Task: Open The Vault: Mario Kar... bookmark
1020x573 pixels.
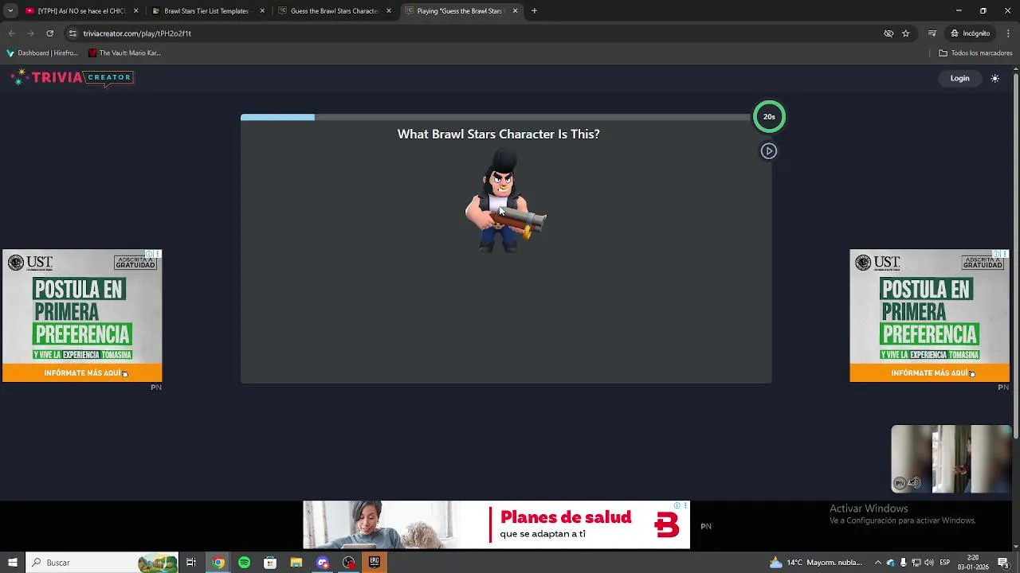Action: 124,53
